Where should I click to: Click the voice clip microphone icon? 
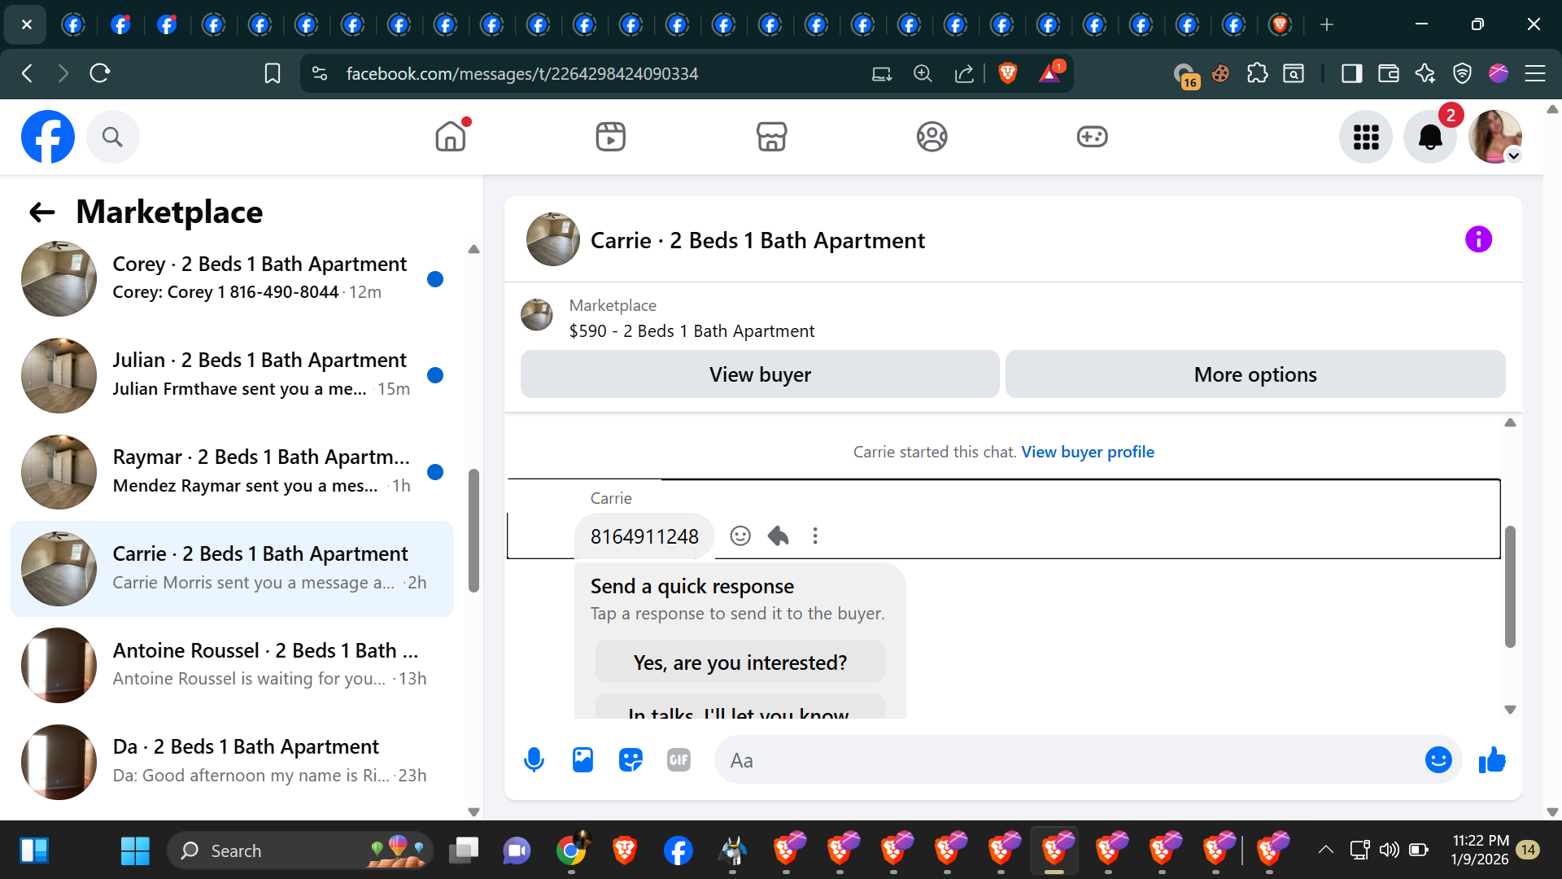click(534, 759)
